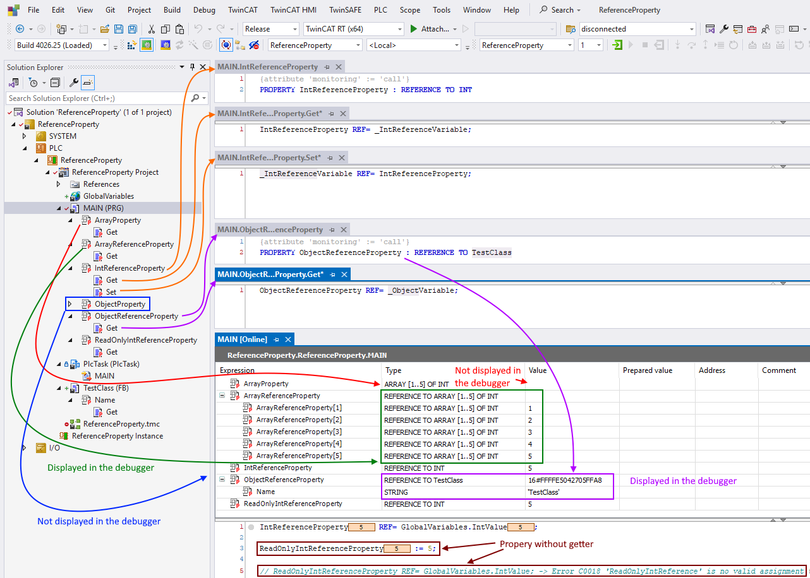810x578 pixels.
Task: Open the TwinSAFE menu
Action: click(x=346, y=10)
